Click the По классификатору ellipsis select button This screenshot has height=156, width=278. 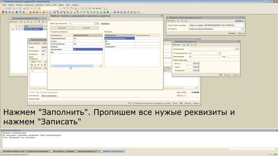[220, 53]
